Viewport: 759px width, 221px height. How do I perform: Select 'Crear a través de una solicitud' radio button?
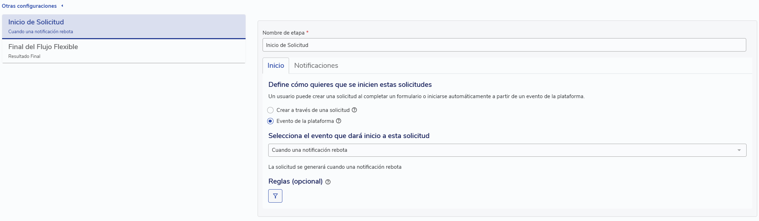click(x=270, y=110)
